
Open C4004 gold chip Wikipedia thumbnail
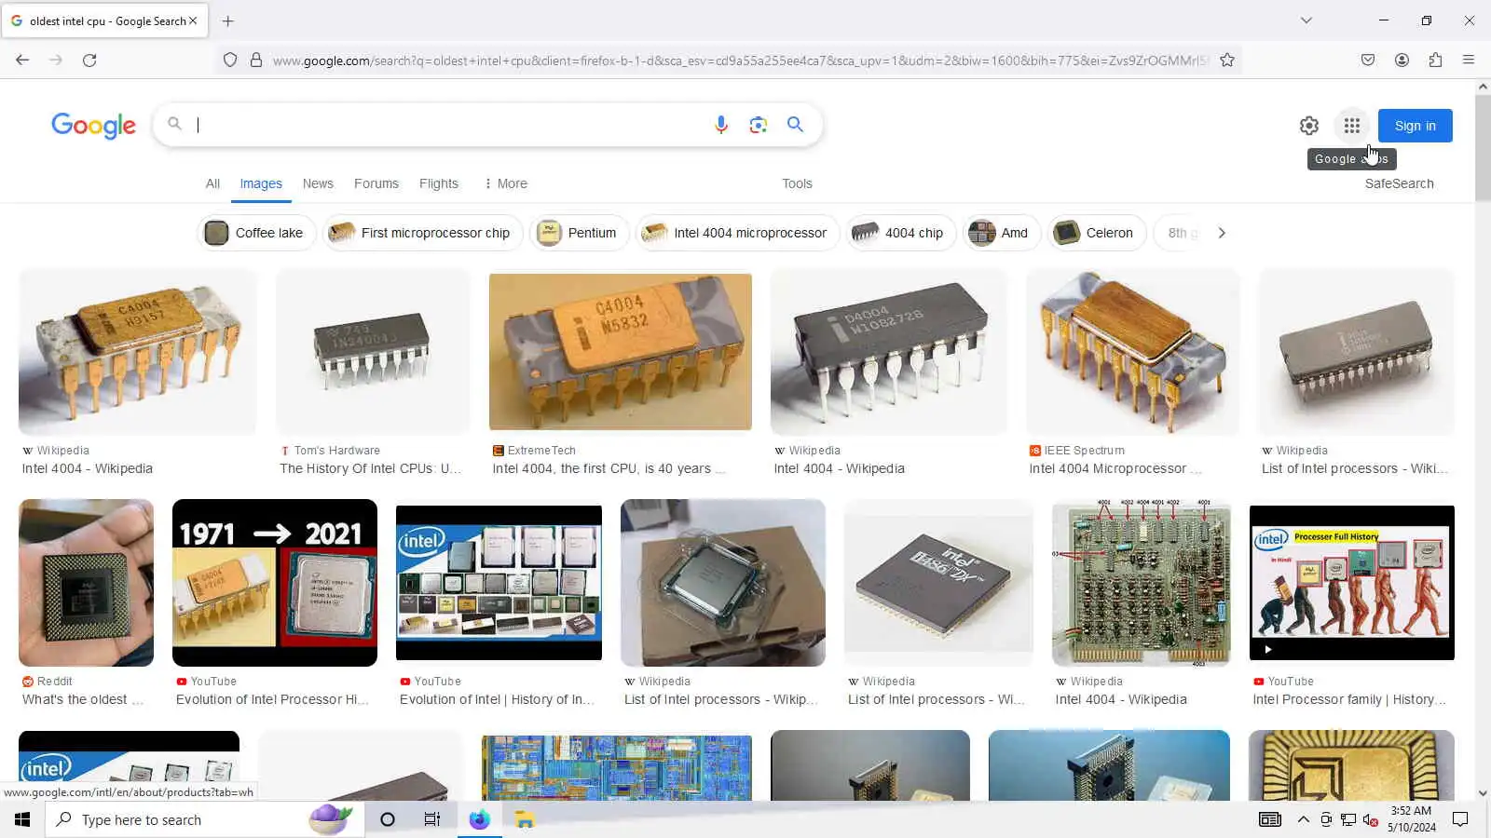pos(137,352)
